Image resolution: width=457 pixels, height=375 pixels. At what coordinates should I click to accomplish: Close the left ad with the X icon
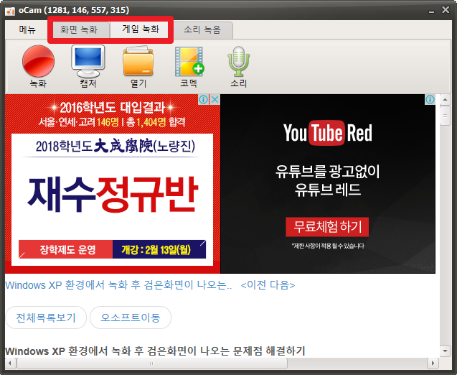coord(215,100)
